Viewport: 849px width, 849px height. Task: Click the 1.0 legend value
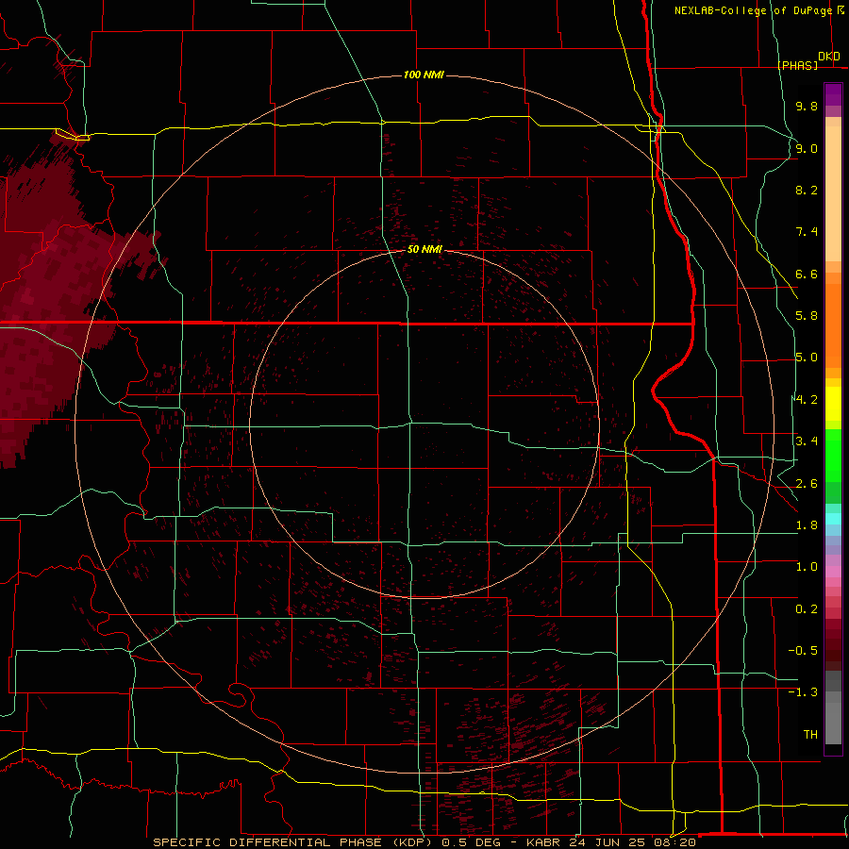[807, 567]
